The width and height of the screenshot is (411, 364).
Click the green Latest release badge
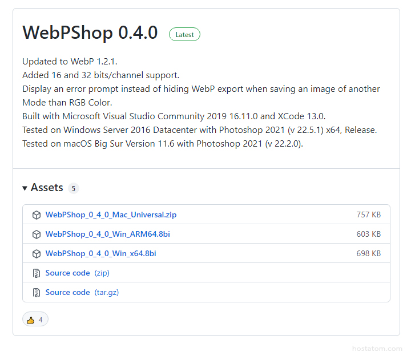click(x=184, y=35)
